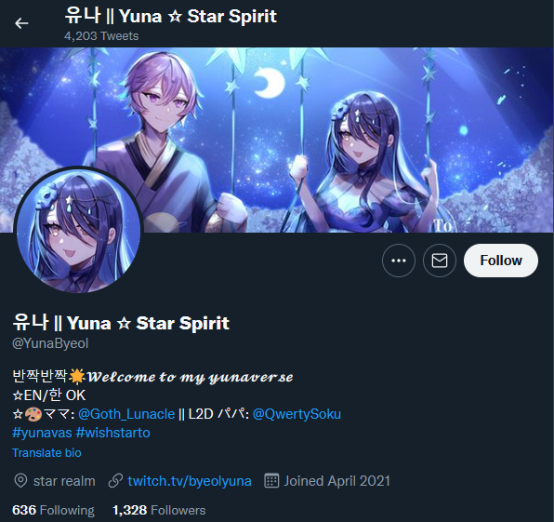The image size is (554, 522).
Task: Click the Follow button
Action: [501, 261]
